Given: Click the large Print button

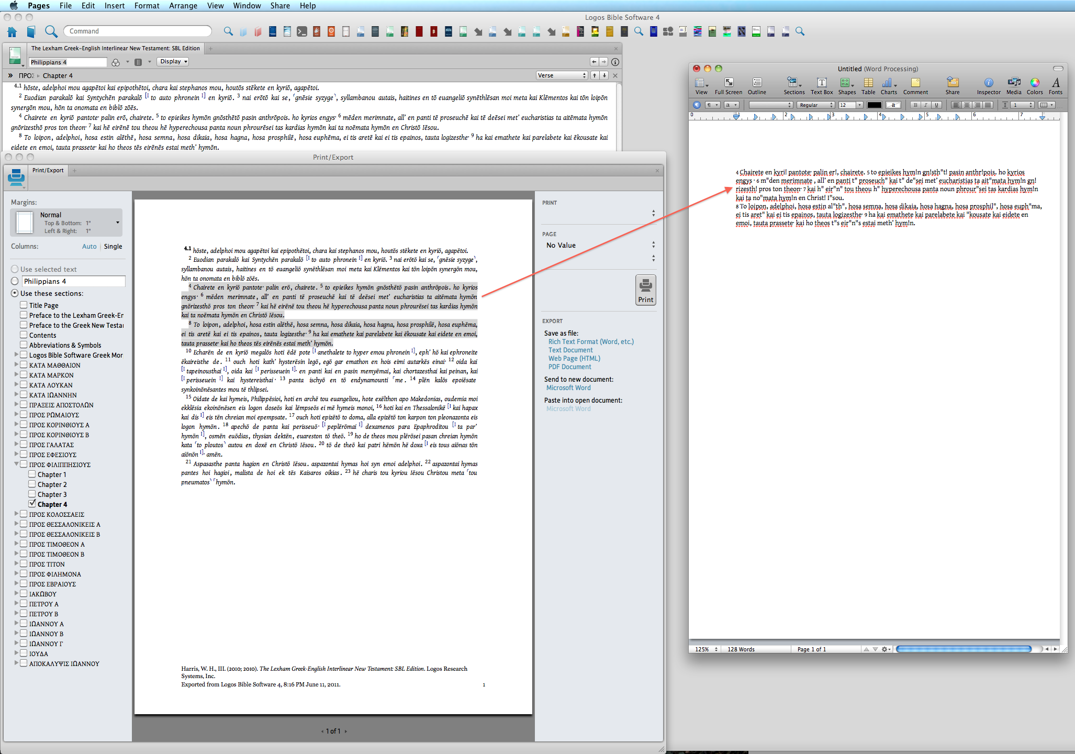Looking at the screenshot, I should (646, 290).
